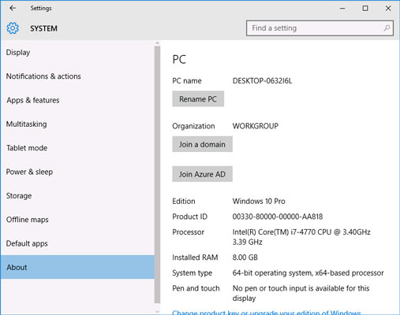Select Apps & features category
Image resolution: width=400 pixels, height=315 pixels.
click(x=77, y=100)
